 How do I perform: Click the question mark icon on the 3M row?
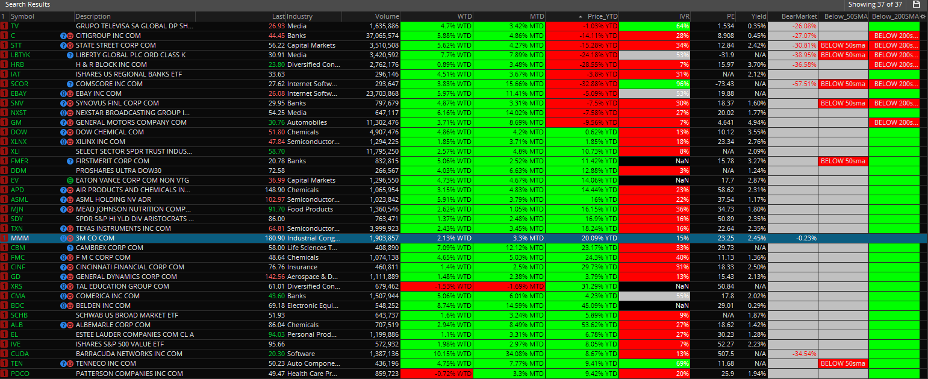pos(64,238)
